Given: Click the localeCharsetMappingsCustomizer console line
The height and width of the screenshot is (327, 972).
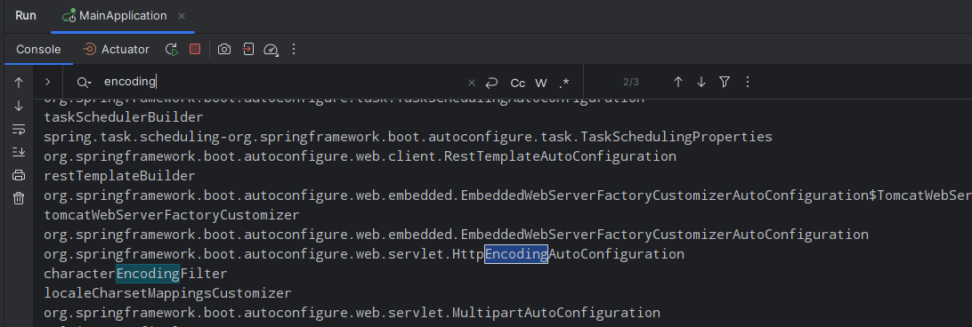Looking at the screenshot, I should 167,293.
